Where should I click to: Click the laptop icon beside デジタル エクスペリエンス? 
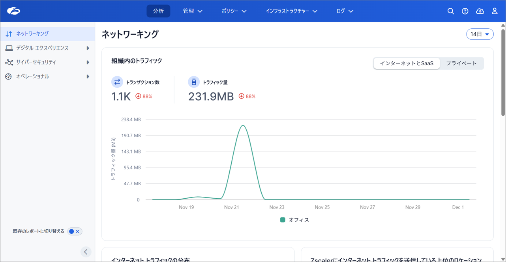tap(9, 48)
